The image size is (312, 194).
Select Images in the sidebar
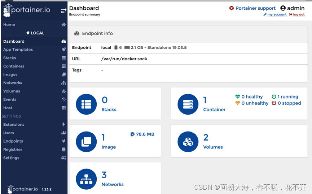[10, 75]
